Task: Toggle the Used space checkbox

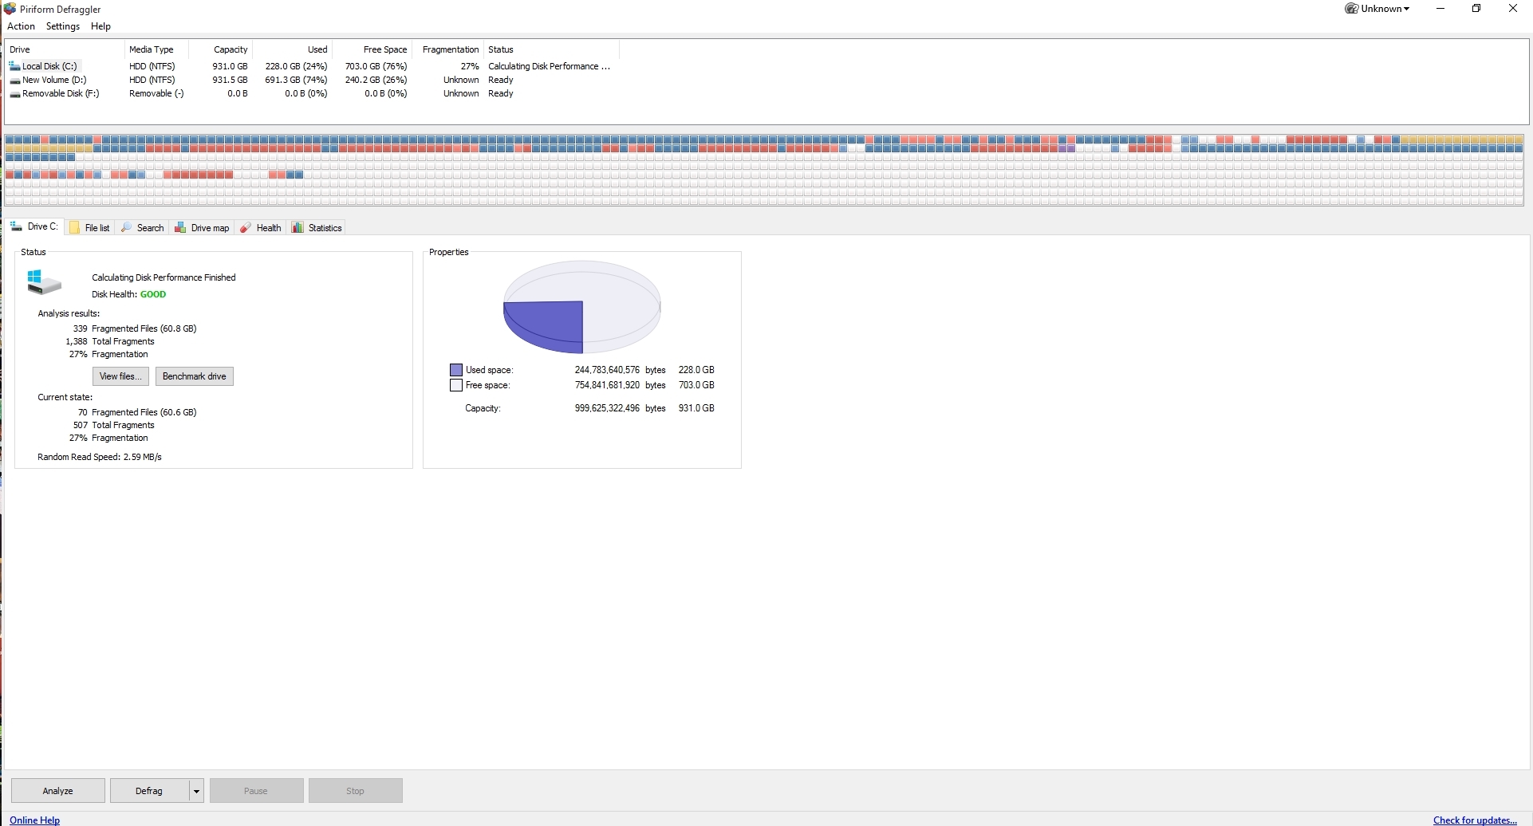Action: [x=456, y=369]
